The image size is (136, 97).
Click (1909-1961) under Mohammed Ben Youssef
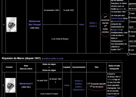35,28
